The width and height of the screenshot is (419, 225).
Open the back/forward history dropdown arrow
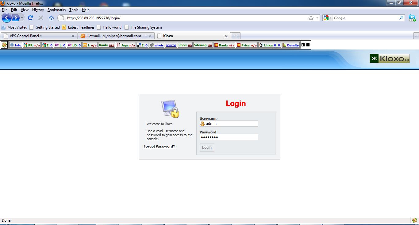(22, 18)
